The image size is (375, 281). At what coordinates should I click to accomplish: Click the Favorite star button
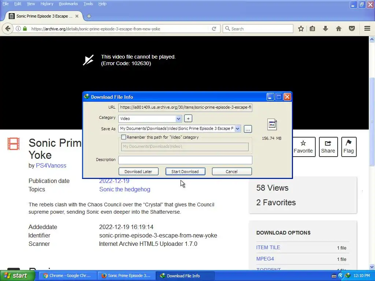point(303,147)
